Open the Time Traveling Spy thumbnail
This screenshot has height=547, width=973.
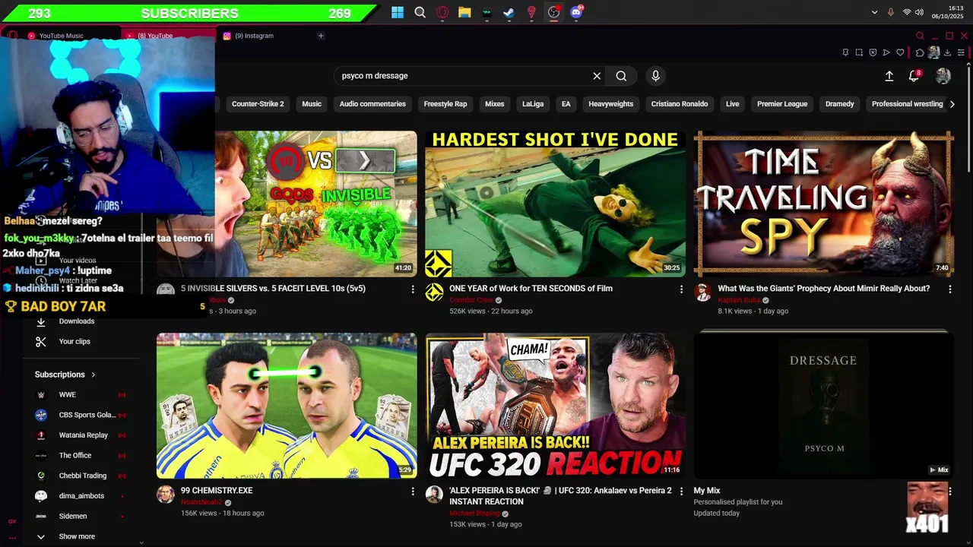(823, 204)
